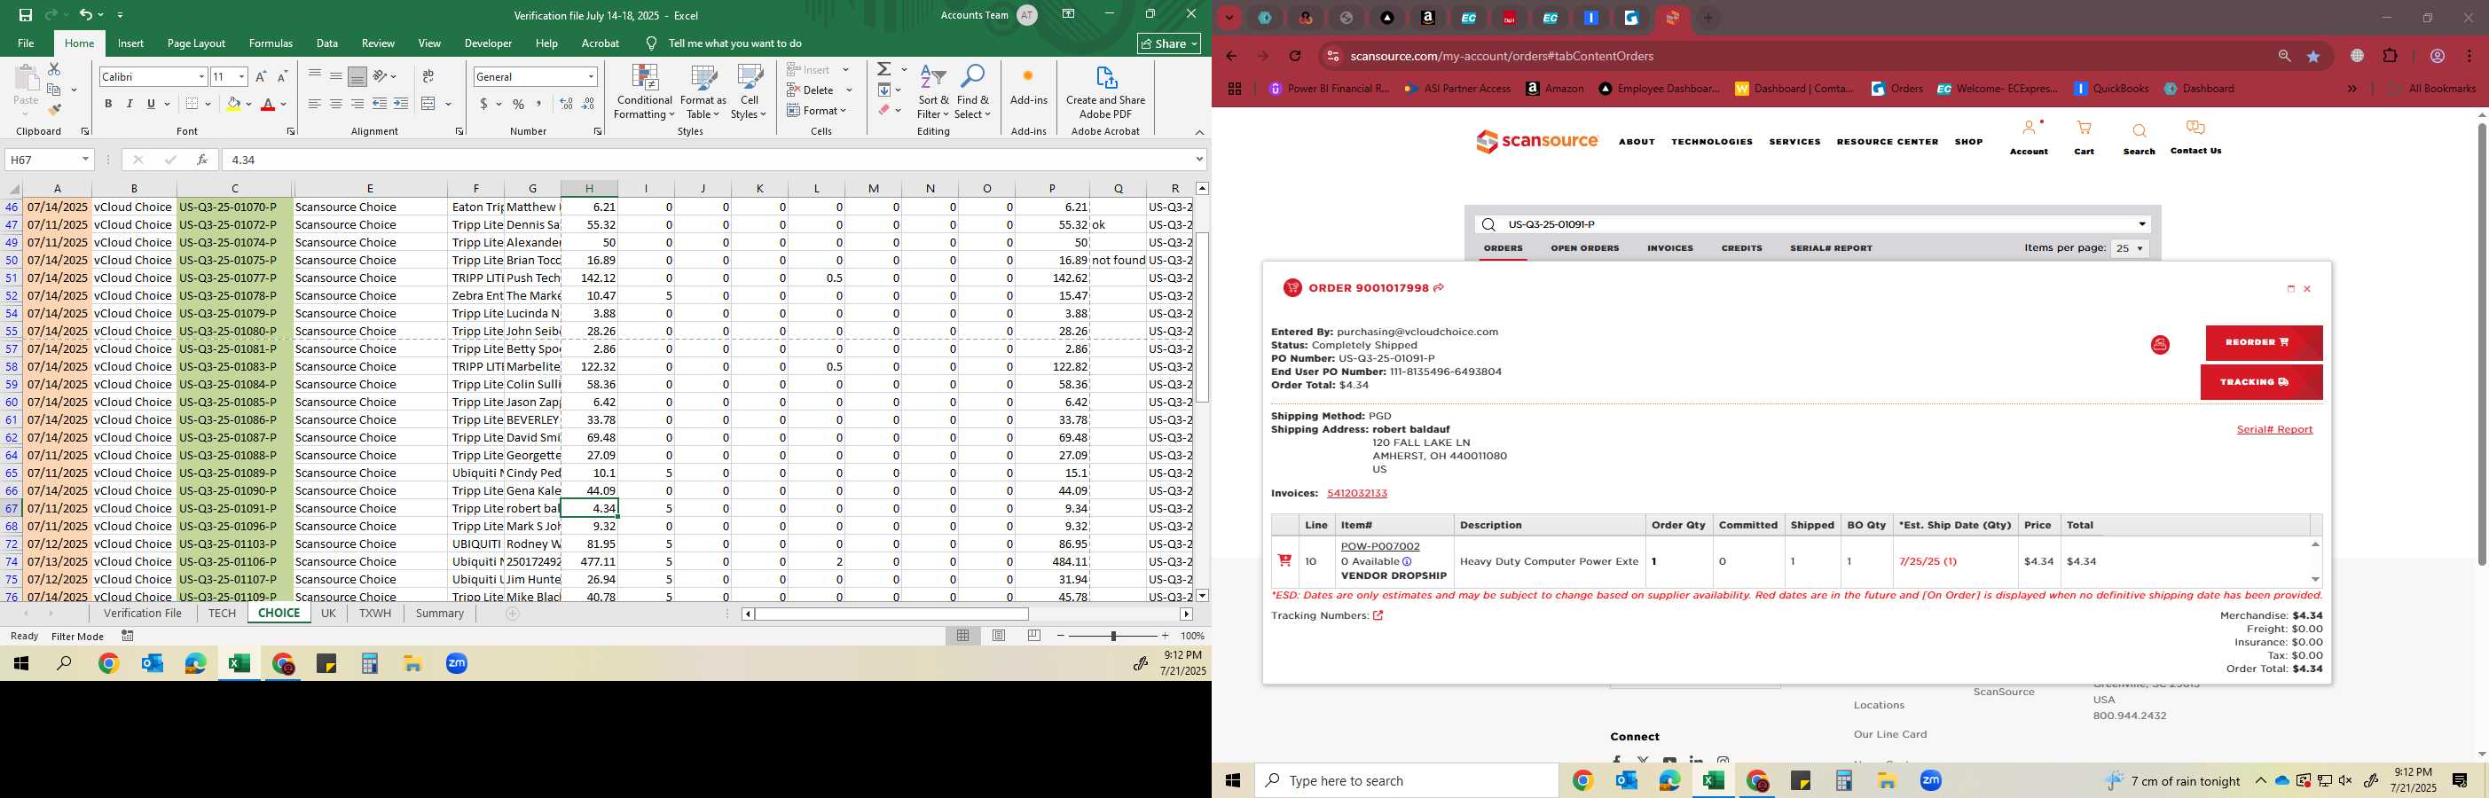This screenshot has height=798, width=2489.
Task: Adjust the Excel zoom slider
Action: [x=1113, y=636]
